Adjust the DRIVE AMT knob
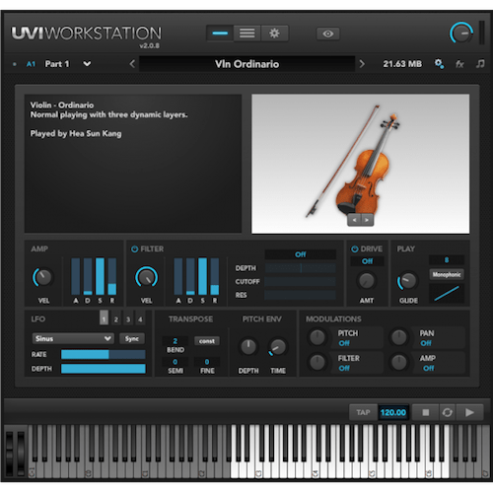The image size is (493, 493). (x=367, y=281)
